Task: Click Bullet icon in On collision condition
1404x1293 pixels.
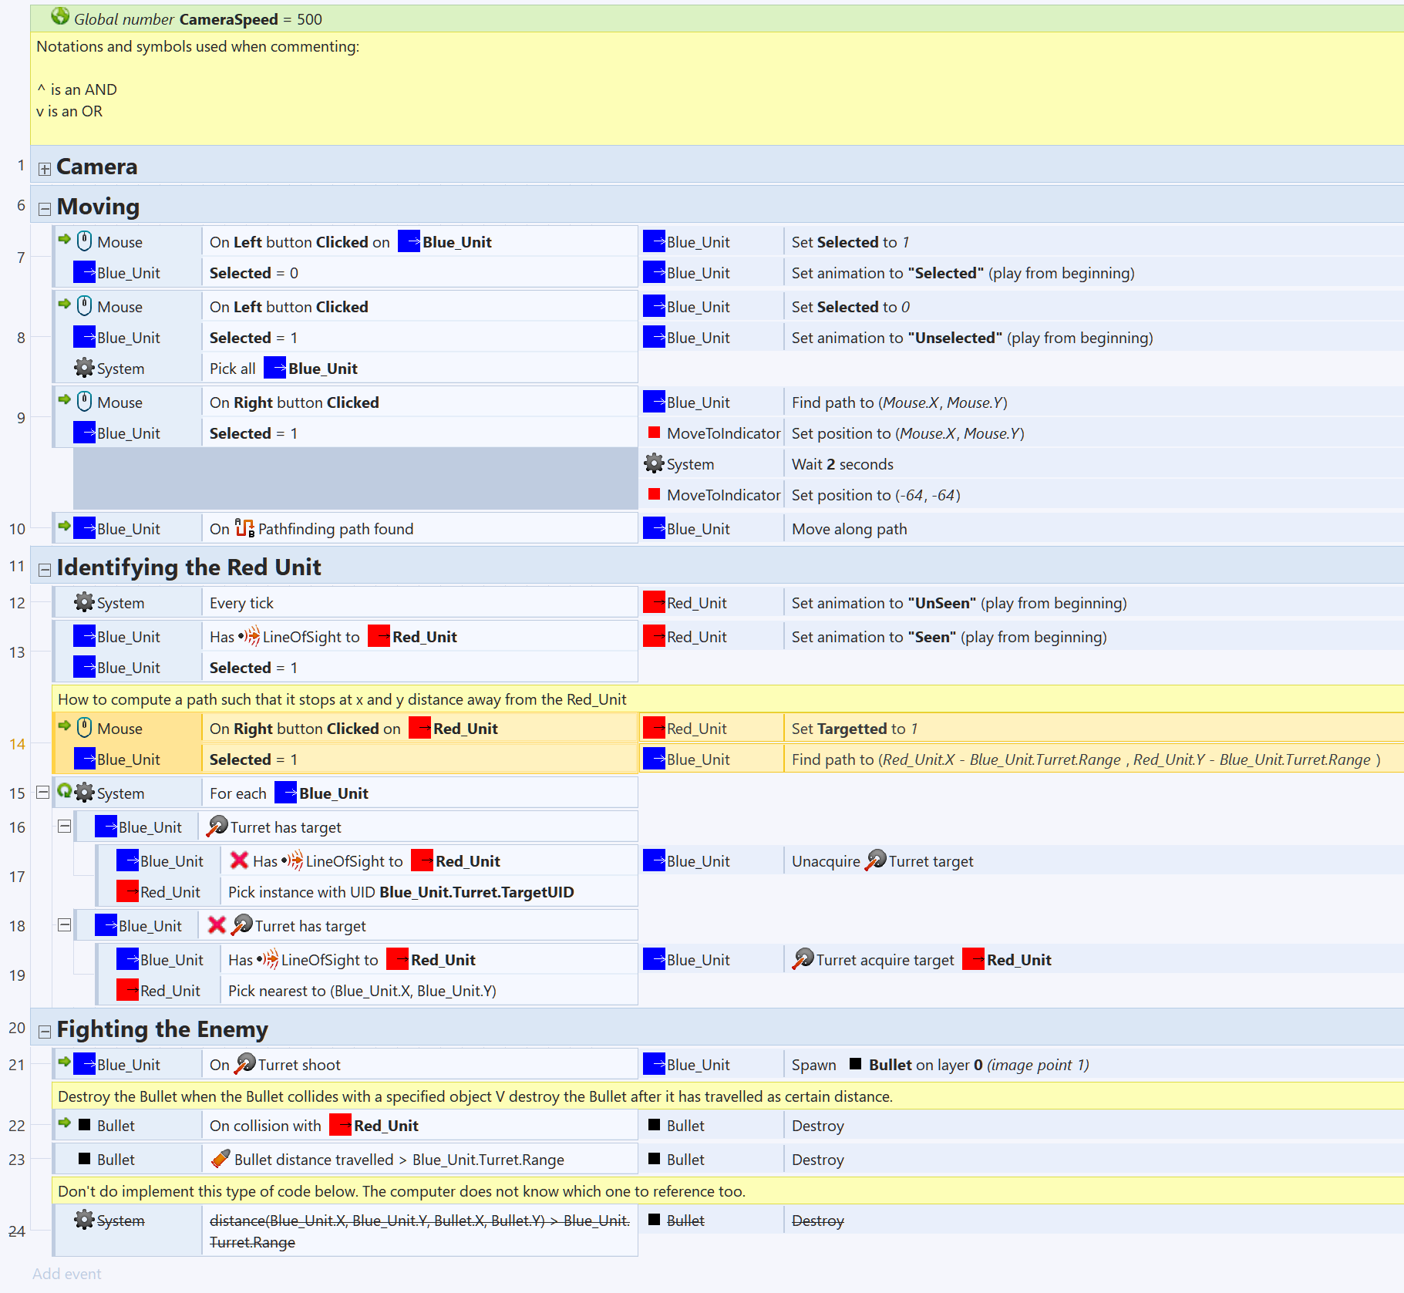Action: pyautogui.click(x=85, y=1125)
